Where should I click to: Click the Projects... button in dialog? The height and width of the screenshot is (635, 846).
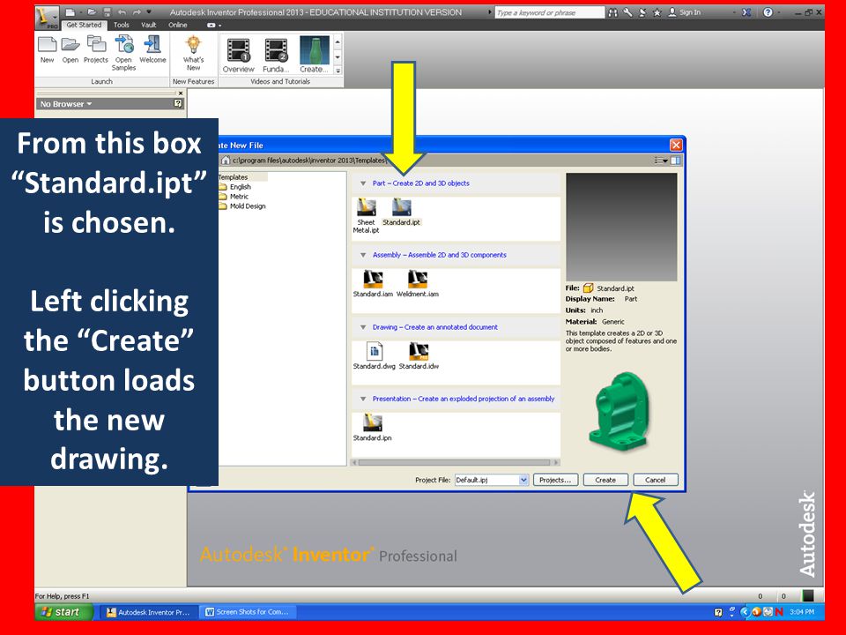pos(555,480)
